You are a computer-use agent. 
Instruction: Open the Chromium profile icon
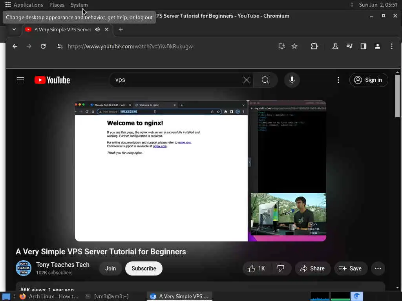[x=377, y=46]
